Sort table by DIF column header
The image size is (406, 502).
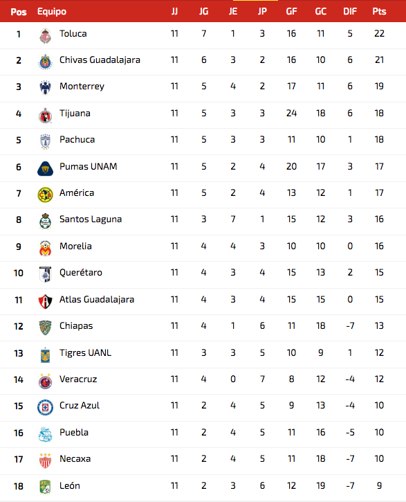[350, 12]
